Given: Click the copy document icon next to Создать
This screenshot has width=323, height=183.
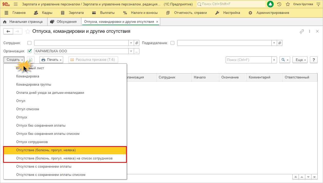Looking at the screenshot, I should tap(31, 60).
